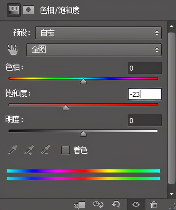Viewport: 176px width, 210px height.
Task: Select the add-to-sample eyedropper
Action: coord(29,150)
